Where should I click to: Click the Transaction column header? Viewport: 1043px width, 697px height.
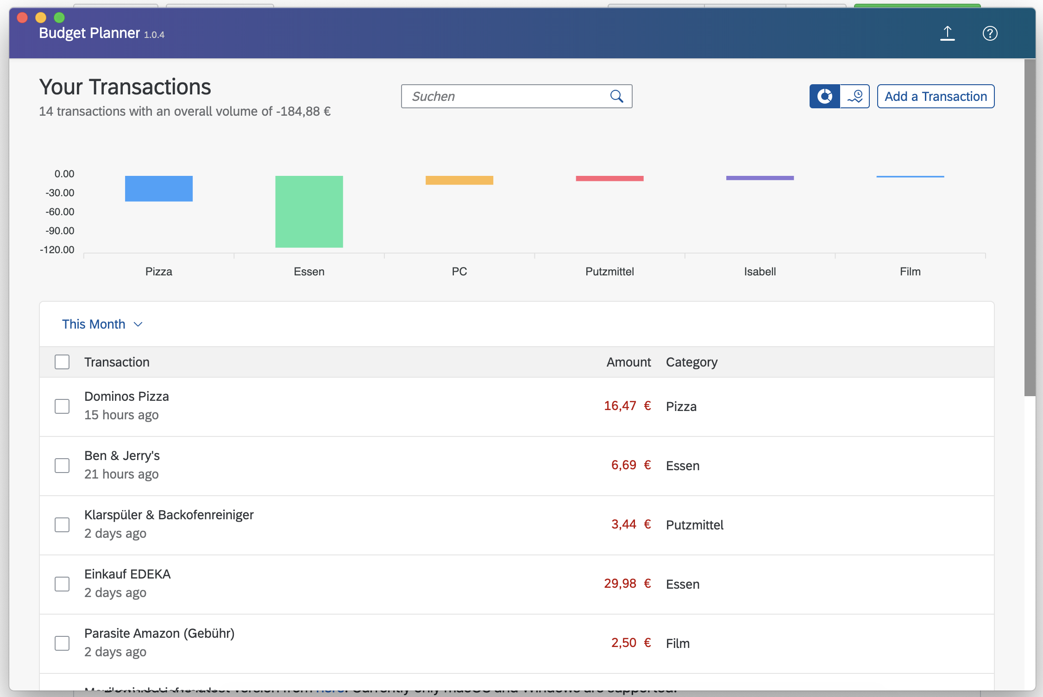click(x=117, y=362)
